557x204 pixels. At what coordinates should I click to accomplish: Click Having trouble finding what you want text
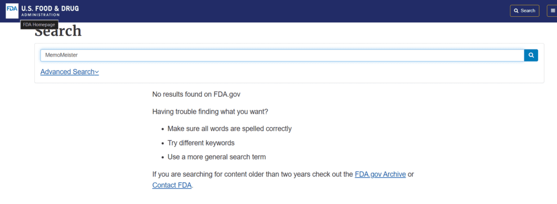(x=211, y=112)
